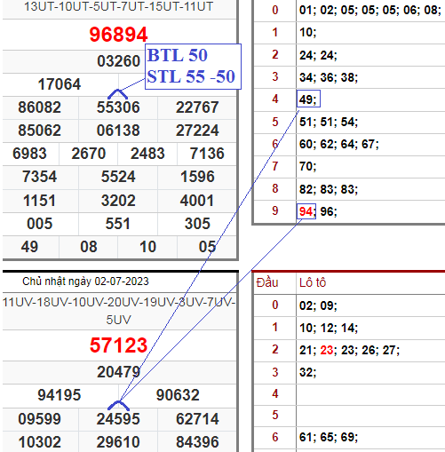Image resolution: width=445 pixels, height=452 pixels.
Task: Click the lô tô row '24; 24;'
Action: pyautogui.click(x=318, y=55)
